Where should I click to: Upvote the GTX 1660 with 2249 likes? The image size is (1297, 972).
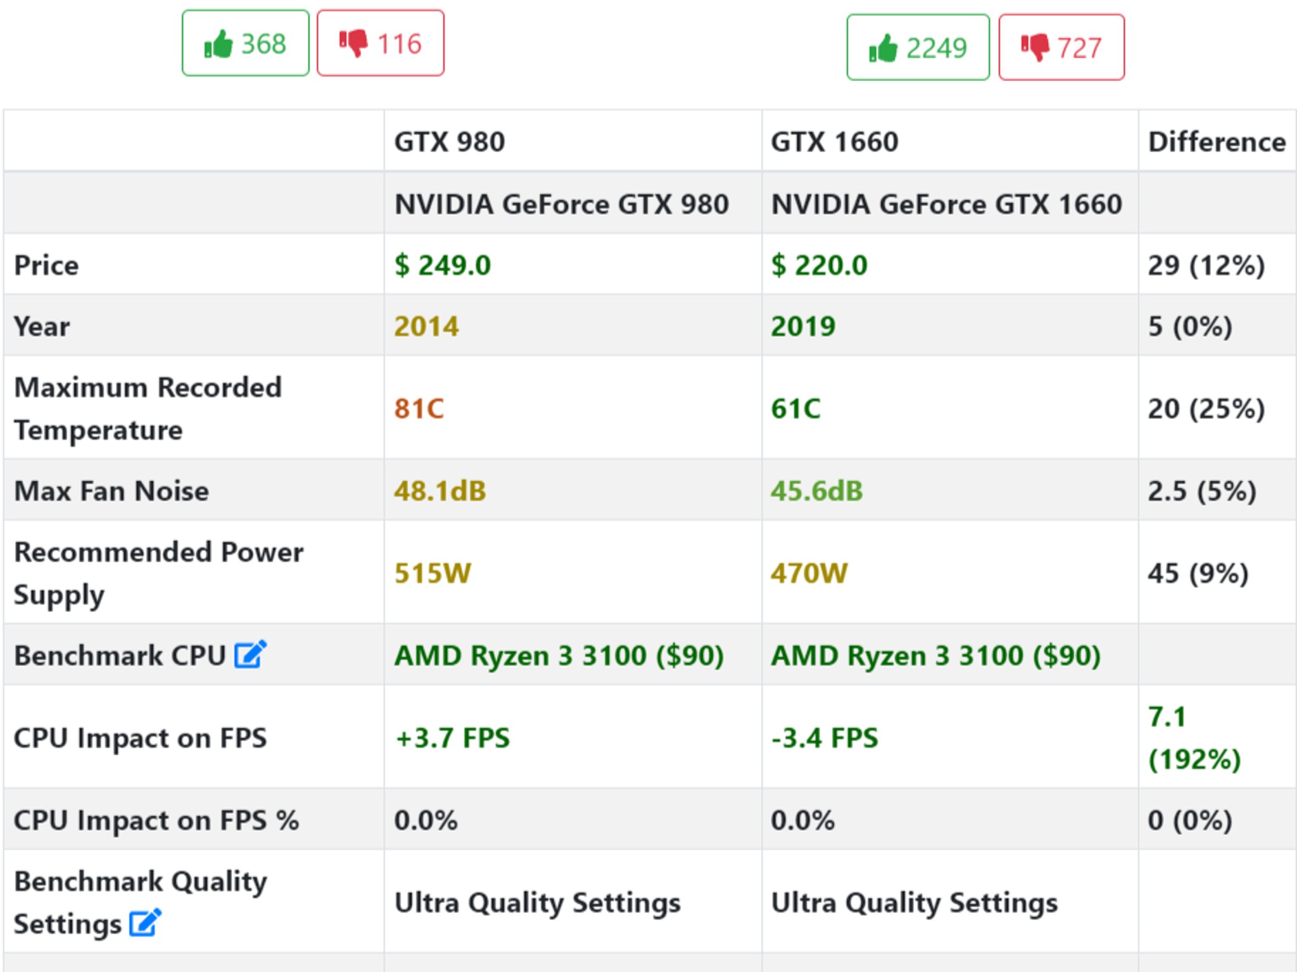[918, 47]
